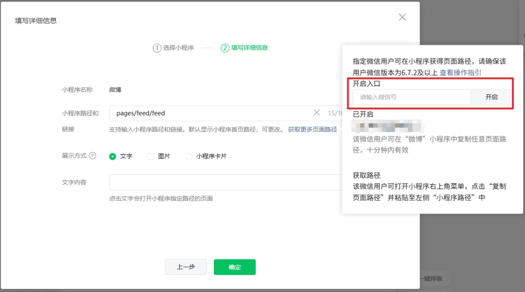Close the 填写详细信息 dialog

(x=402, y=17)
